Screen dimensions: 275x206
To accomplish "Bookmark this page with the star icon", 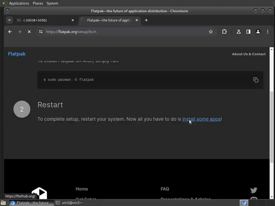I will (211, 32).
